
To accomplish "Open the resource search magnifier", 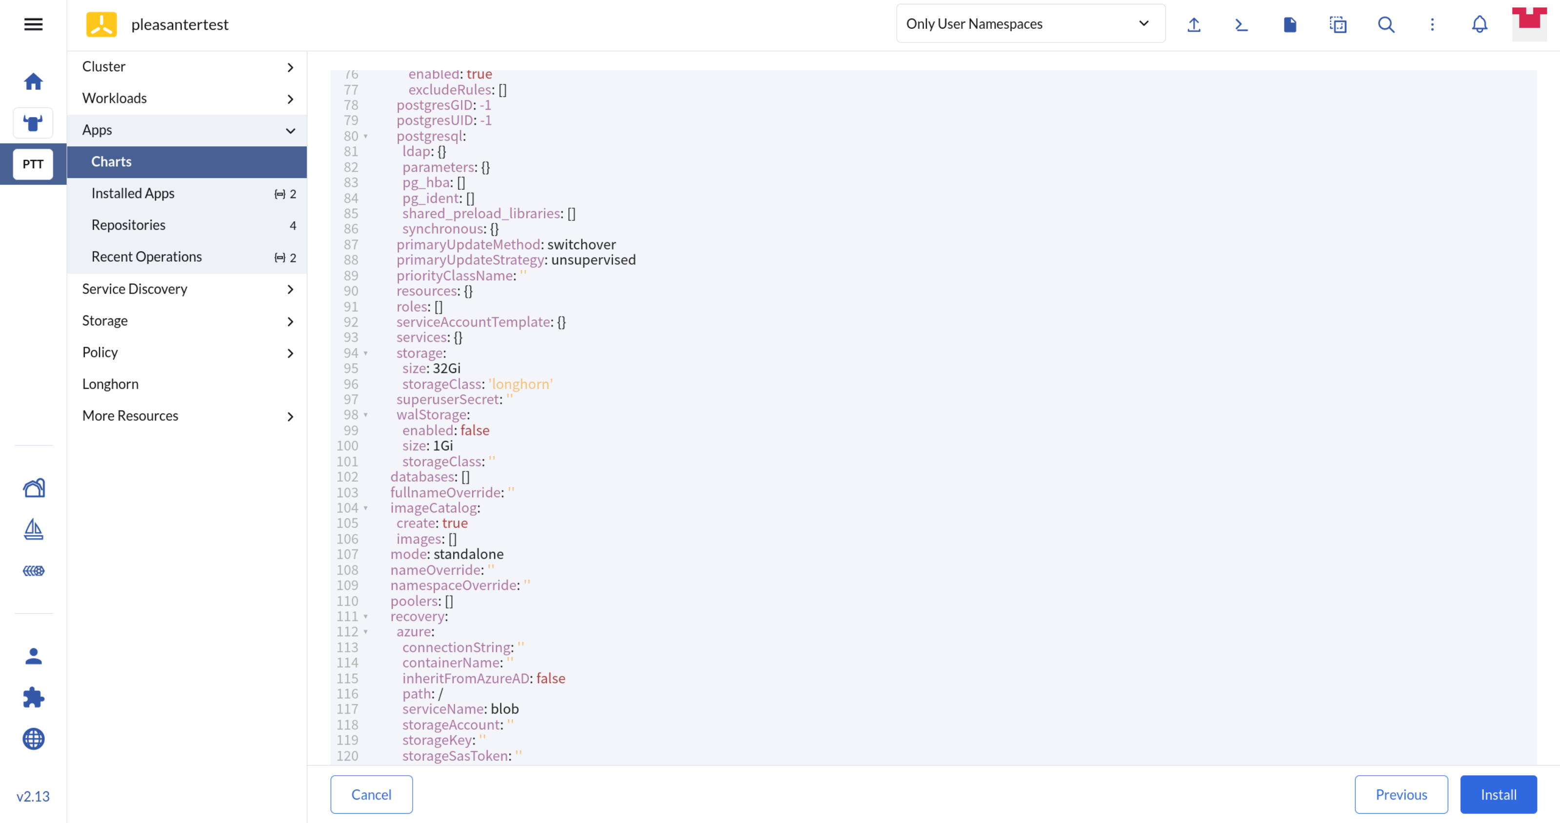I will point(1386,24).
